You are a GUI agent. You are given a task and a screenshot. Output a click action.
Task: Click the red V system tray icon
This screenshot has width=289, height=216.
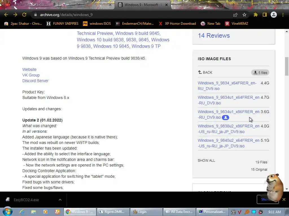tap(240, 212)
